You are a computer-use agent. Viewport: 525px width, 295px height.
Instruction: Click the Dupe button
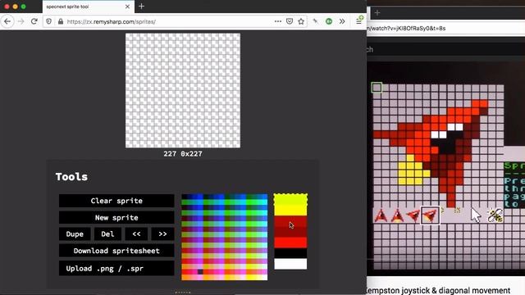coord(75,234)
